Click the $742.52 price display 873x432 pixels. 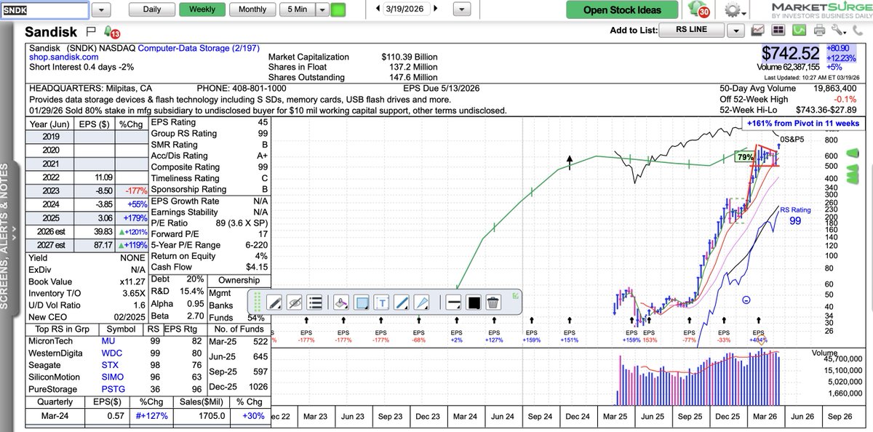[792, 53]
